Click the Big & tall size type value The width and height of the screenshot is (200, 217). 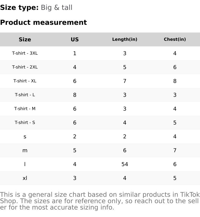click(57, 8)
